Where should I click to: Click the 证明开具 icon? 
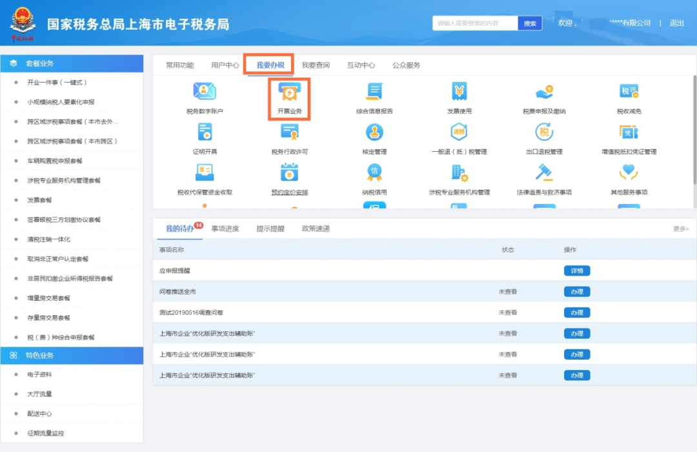pos(205,132)
